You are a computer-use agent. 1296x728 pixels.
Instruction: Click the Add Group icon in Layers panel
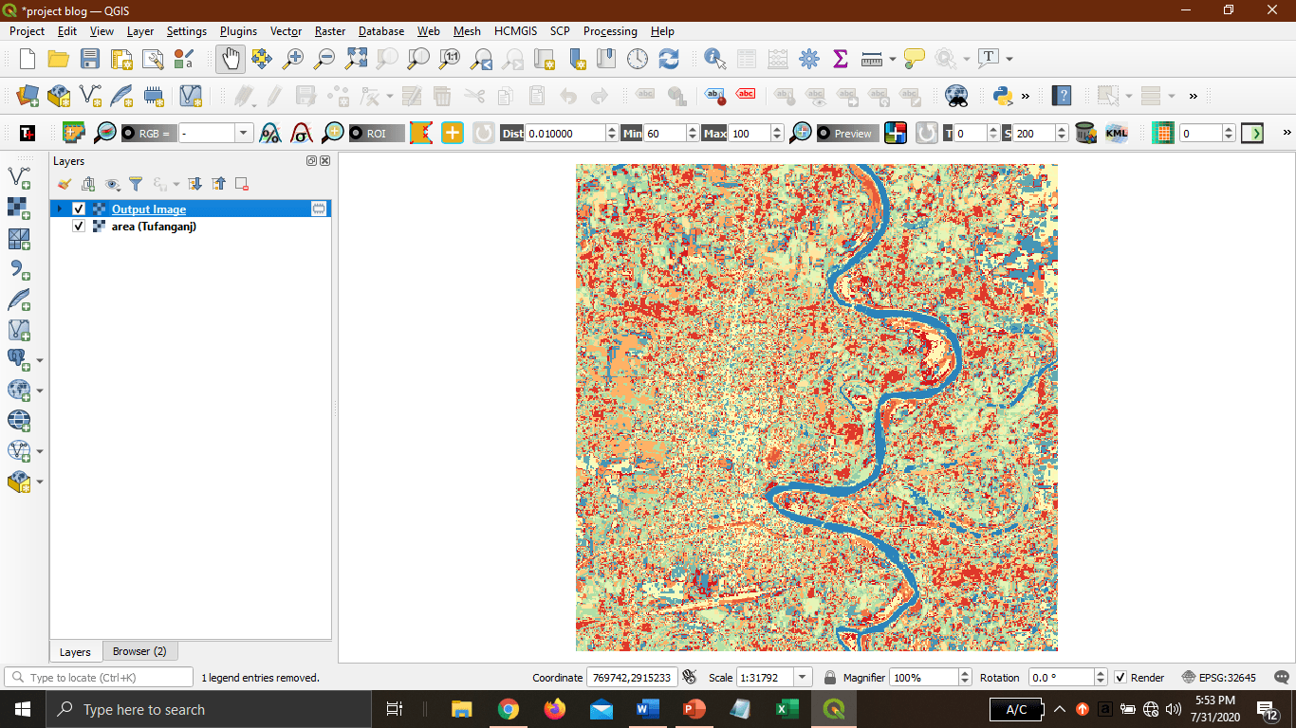87,184
